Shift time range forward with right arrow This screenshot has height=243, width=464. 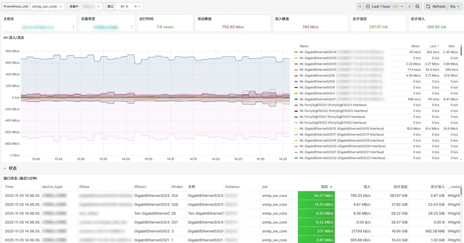409,6
